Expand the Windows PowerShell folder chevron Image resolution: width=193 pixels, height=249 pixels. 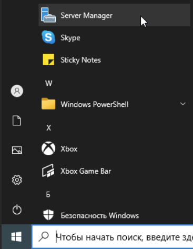[x=183, y=104]
